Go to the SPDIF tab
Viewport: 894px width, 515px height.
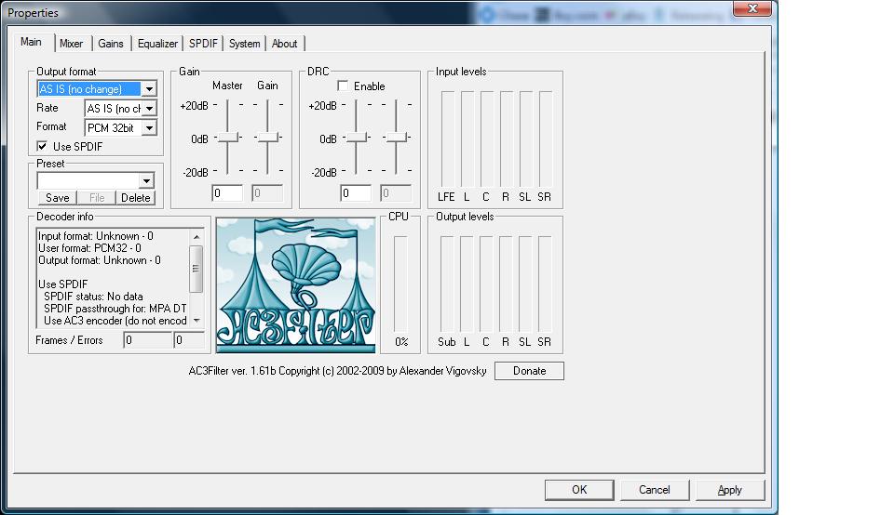[x=203, y=44]
